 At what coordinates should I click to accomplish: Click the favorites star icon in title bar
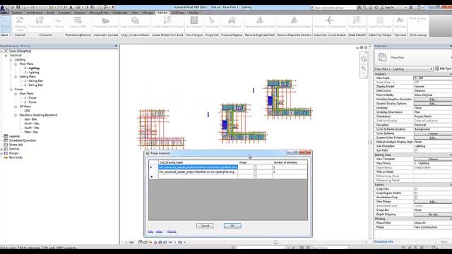(376, 7)
